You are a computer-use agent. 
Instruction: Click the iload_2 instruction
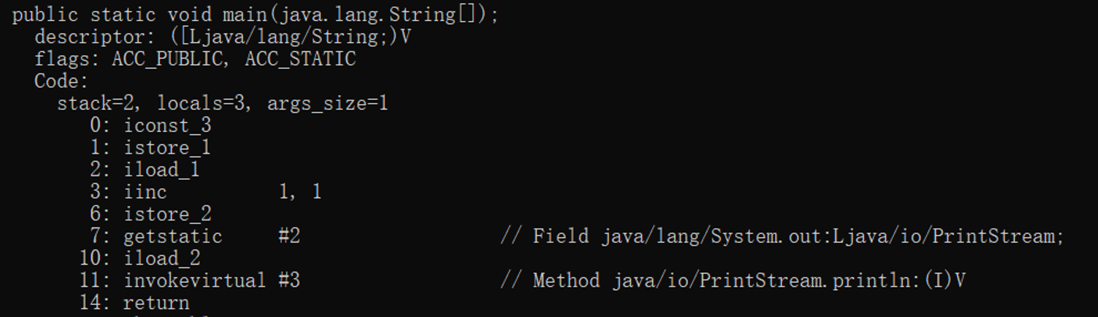[x=162, y=258]
